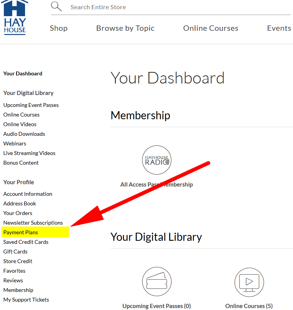Open the Hay House Radio membership icon
The width and height of the screenshot is (293, 310).
tap(157, 160)
